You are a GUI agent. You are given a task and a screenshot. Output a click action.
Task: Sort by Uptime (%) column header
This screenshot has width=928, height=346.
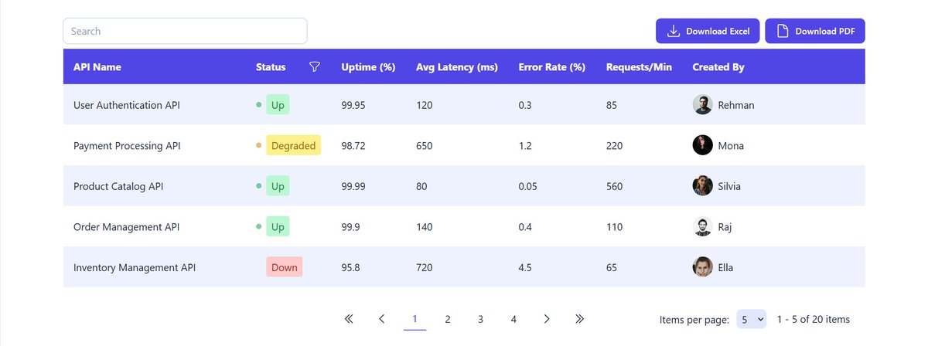[368, 67]
